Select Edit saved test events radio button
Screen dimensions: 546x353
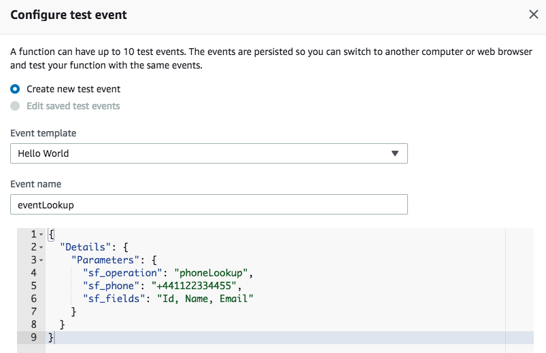tap(15, 106)
